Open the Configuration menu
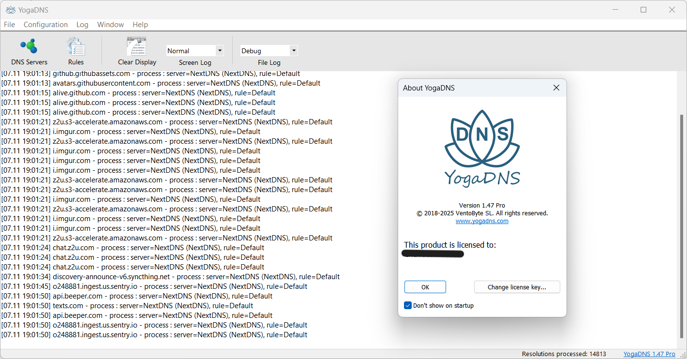 (45, 25)
